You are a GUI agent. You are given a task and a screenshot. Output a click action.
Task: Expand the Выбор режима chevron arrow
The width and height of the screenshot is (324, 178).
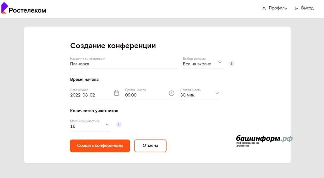tap(220, 62)
